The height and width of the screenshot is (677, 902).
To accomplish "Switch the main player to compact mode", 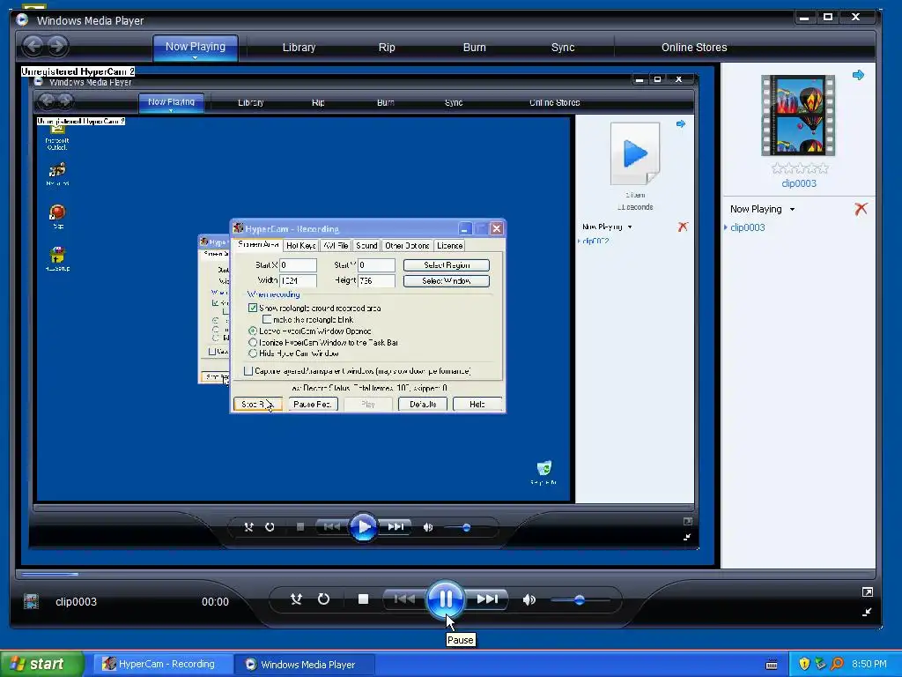I will click(x=867, y=612).
